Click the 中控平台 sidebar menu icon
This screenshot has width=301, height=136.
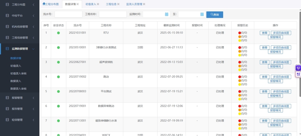pos(7,16)
